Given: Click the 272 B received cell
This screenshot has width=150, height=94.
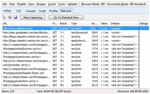Looking at the screenshot, I should click(95, 37).
